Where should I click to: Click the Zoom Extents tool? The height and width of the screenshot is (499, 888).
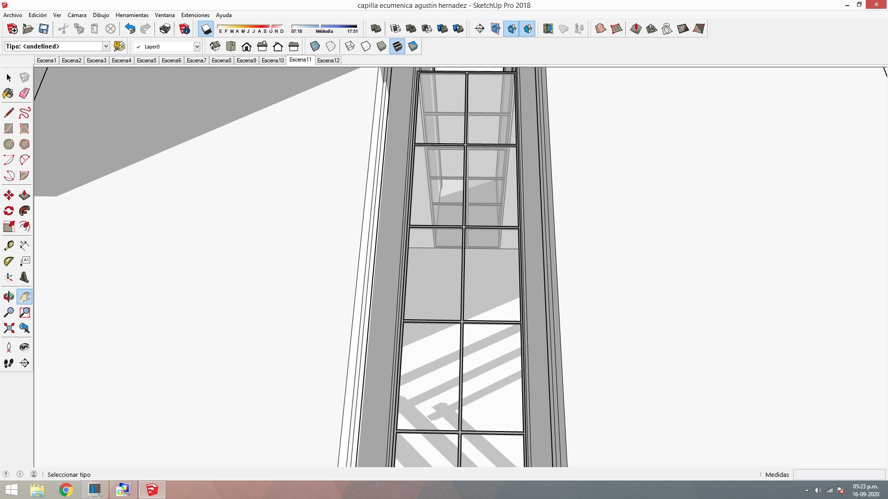click(8, 328)
